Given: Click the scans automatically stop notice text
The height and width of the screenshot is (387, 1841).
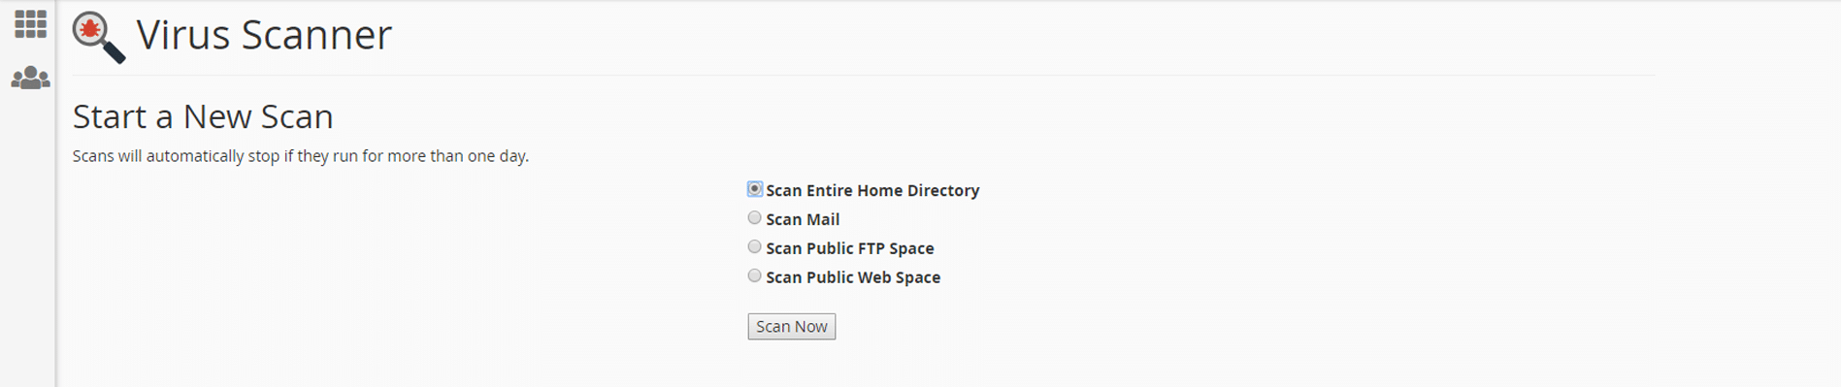Looking at the screenshot, I should 301,156.
